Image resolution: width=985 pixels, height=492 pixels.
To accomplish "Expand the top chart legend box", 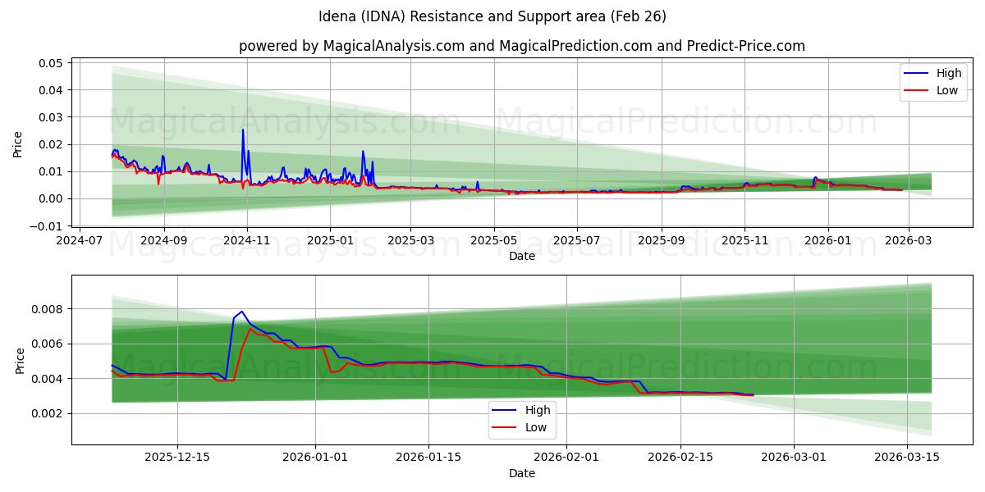I will click(933, 80).
